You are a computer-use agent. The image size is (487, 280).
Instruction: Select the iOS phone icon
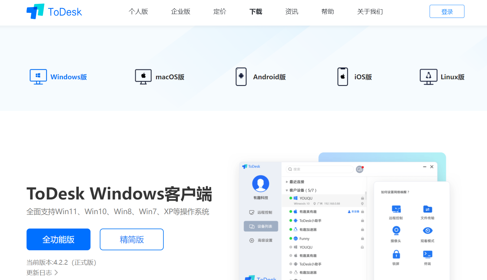(343, 77)
